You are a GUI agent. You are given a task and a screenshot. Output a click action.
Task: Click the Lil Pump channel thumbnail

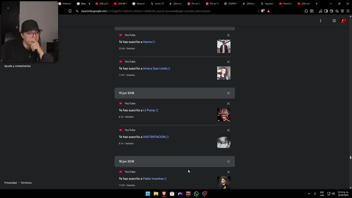(224, 115)
